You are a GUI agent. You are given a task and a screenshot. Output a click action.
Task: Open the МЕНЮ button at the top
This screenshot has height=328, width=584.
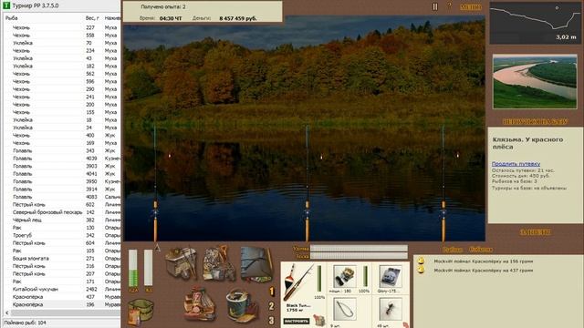[471, 7]
